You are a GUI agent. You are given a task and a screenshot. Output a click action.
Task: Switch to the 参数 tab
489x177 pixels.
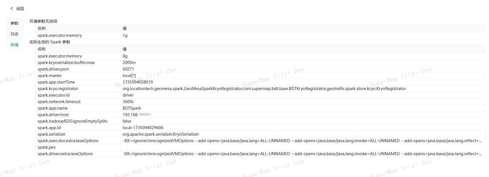14,23
